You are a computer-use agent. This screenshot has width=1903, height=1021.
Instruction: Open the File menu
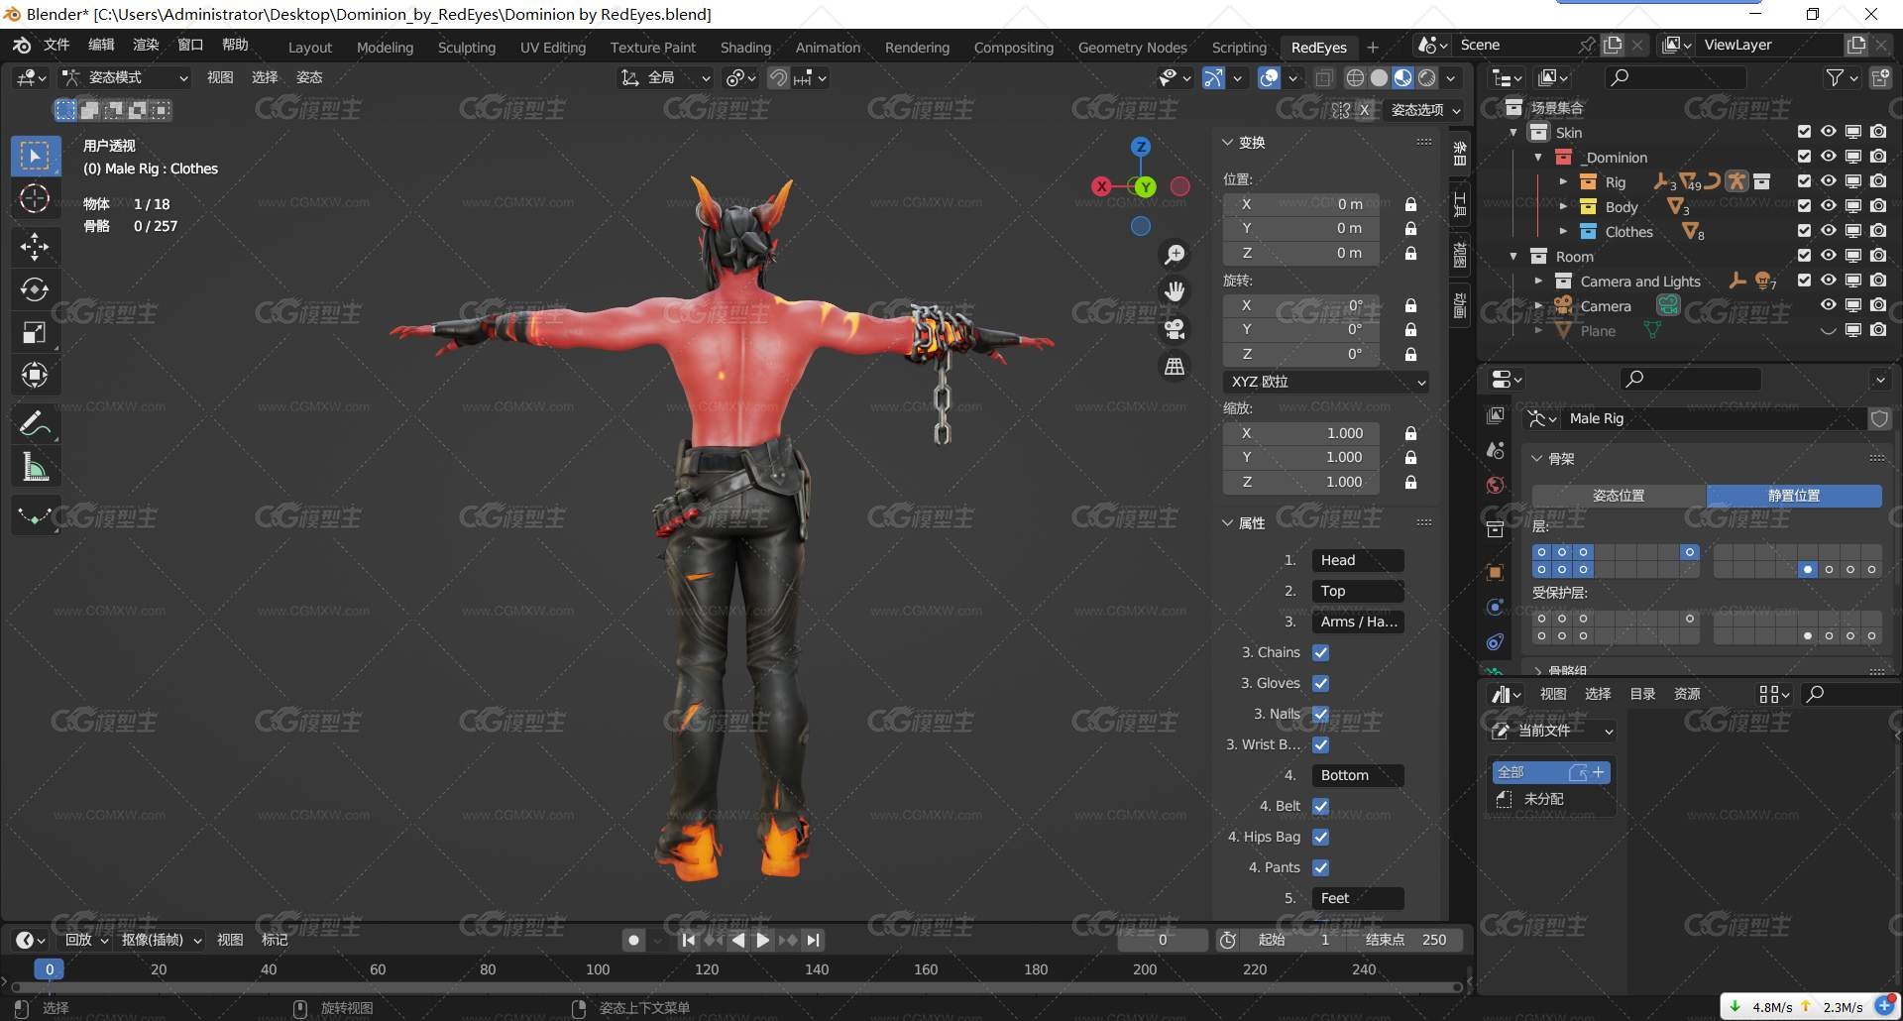pos(56,45)
